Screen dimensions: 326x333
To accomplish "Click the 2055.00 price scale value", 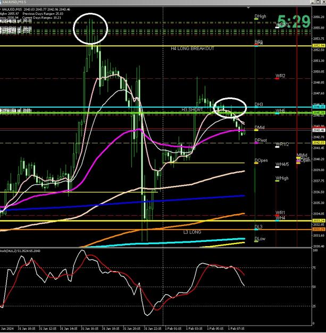I will pyautogui.click(x=319, y=28).
